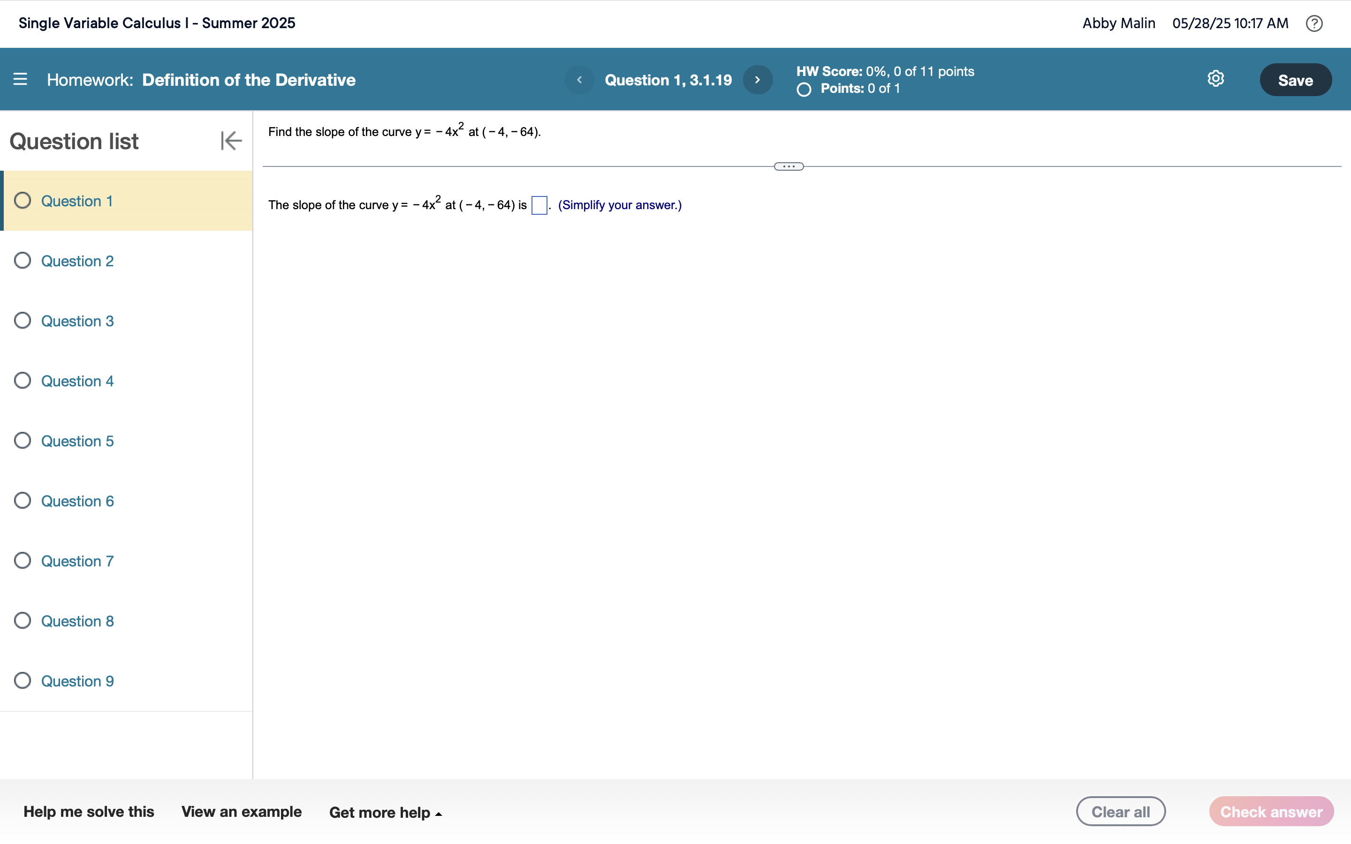The width and height of the screenshot is (1351, 844).
Task: Open the settings gear icon
Action: coord(1215,79)
